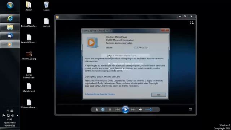Image resolution: width=231 pixels, height=130 pixels.
Task: Select the version number 12.0.7601.17514
Action: 141,48
